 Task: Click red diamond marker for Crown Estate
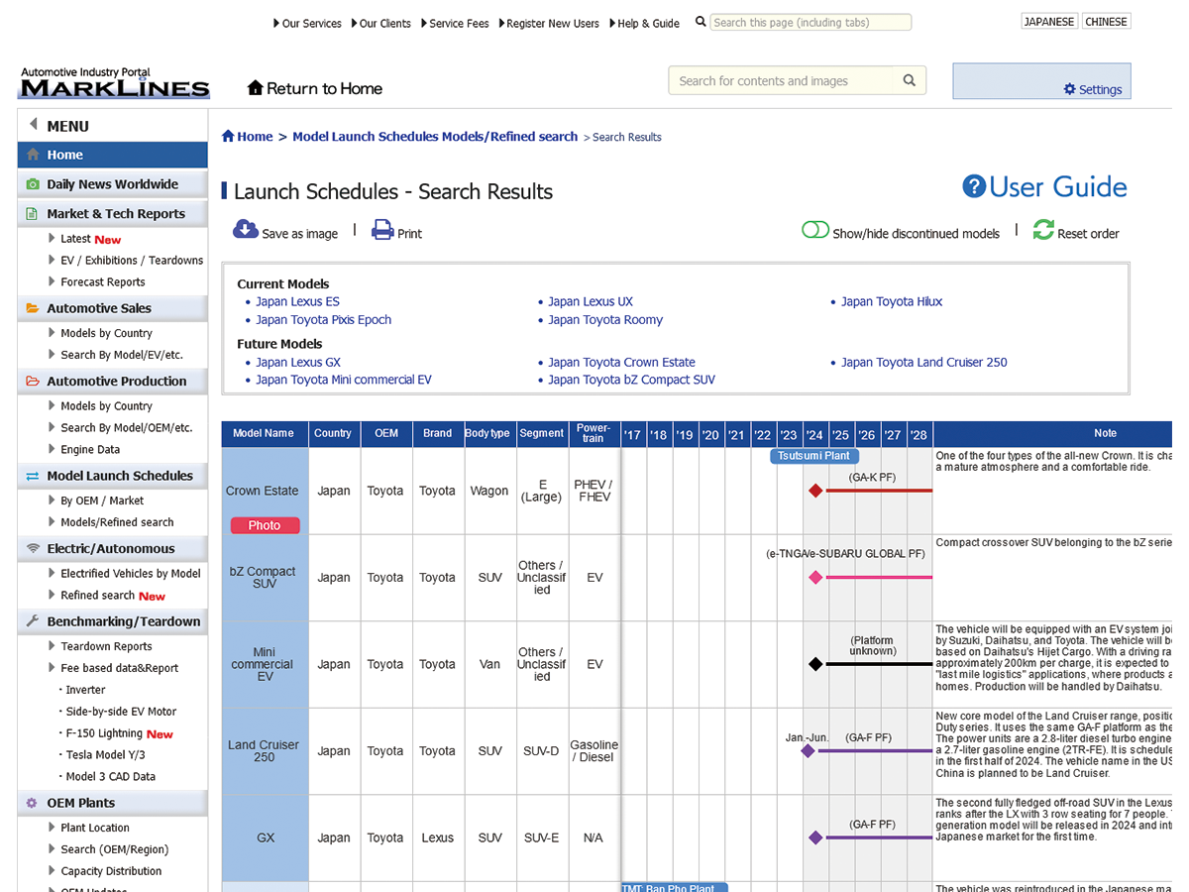tap(815, 491)
